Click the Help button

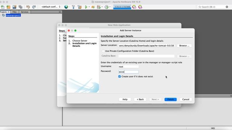click(125, 99)
